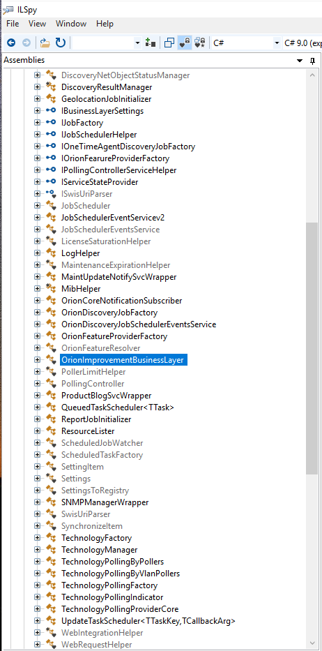This screenshot has height=651, width=322.
Task: Open the File menu
Action: tap(13, 24)
